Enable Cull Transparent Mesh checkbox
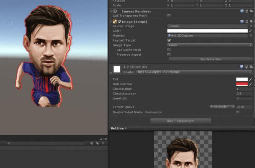Viewport: 255px width, 168px height. [x=169, y=16]
